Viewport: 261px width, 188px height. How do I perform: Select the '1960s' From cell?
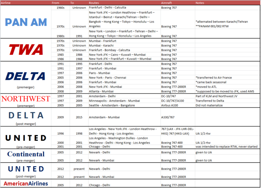tap(61, 8)
